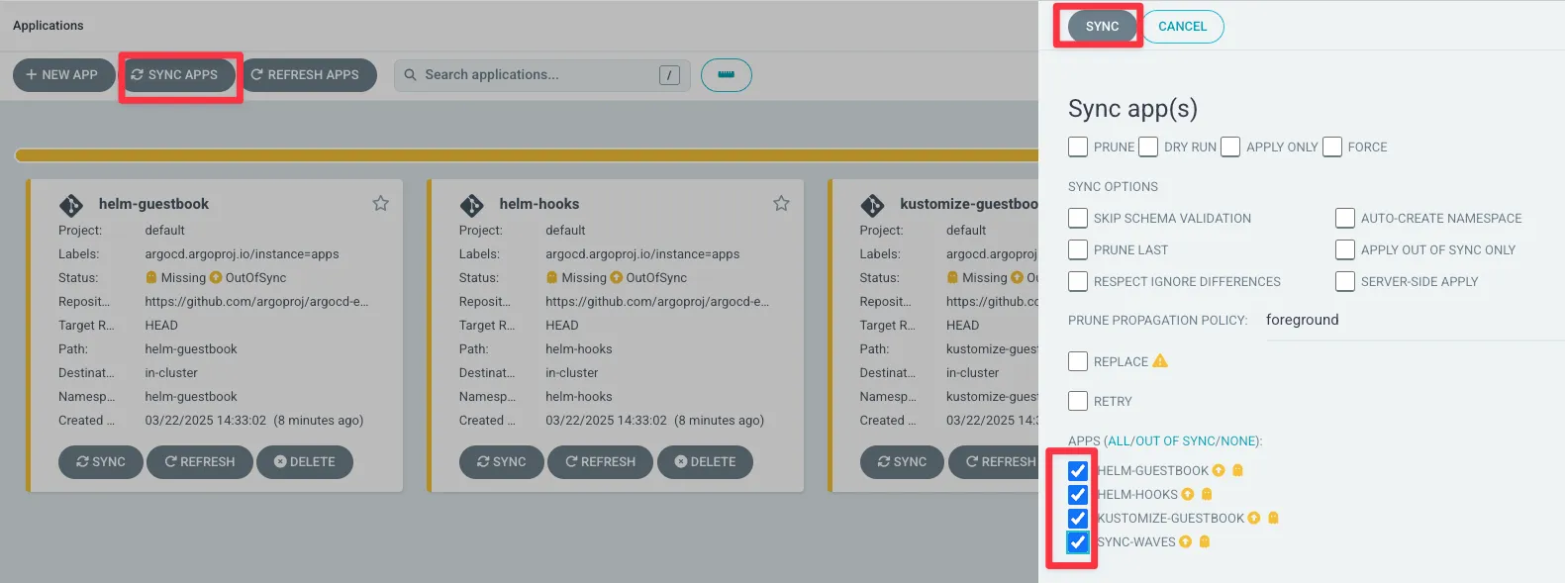The width and height of the screenshot is (1565, 583).
Task: Refresh the helm-guestbook app card
Action: pos(200,462)
